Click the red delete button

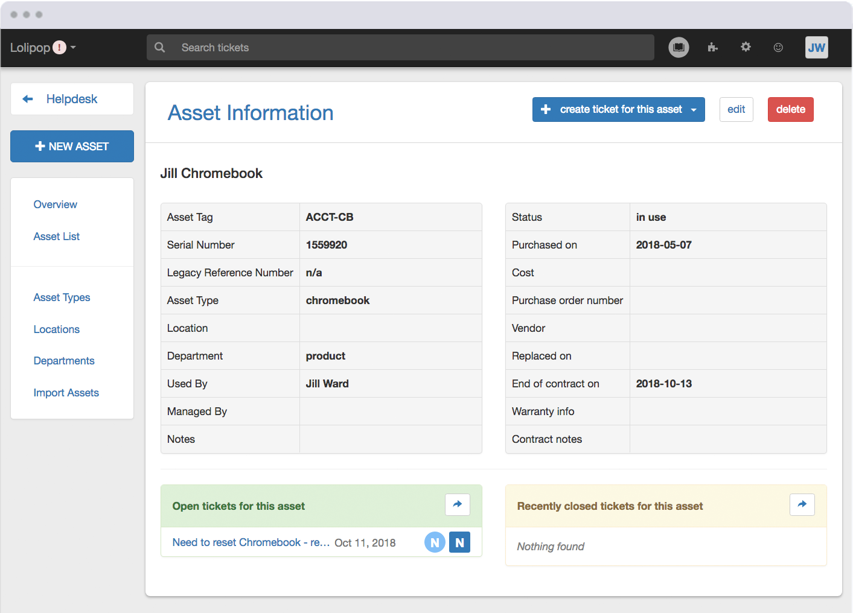(790, 109)
